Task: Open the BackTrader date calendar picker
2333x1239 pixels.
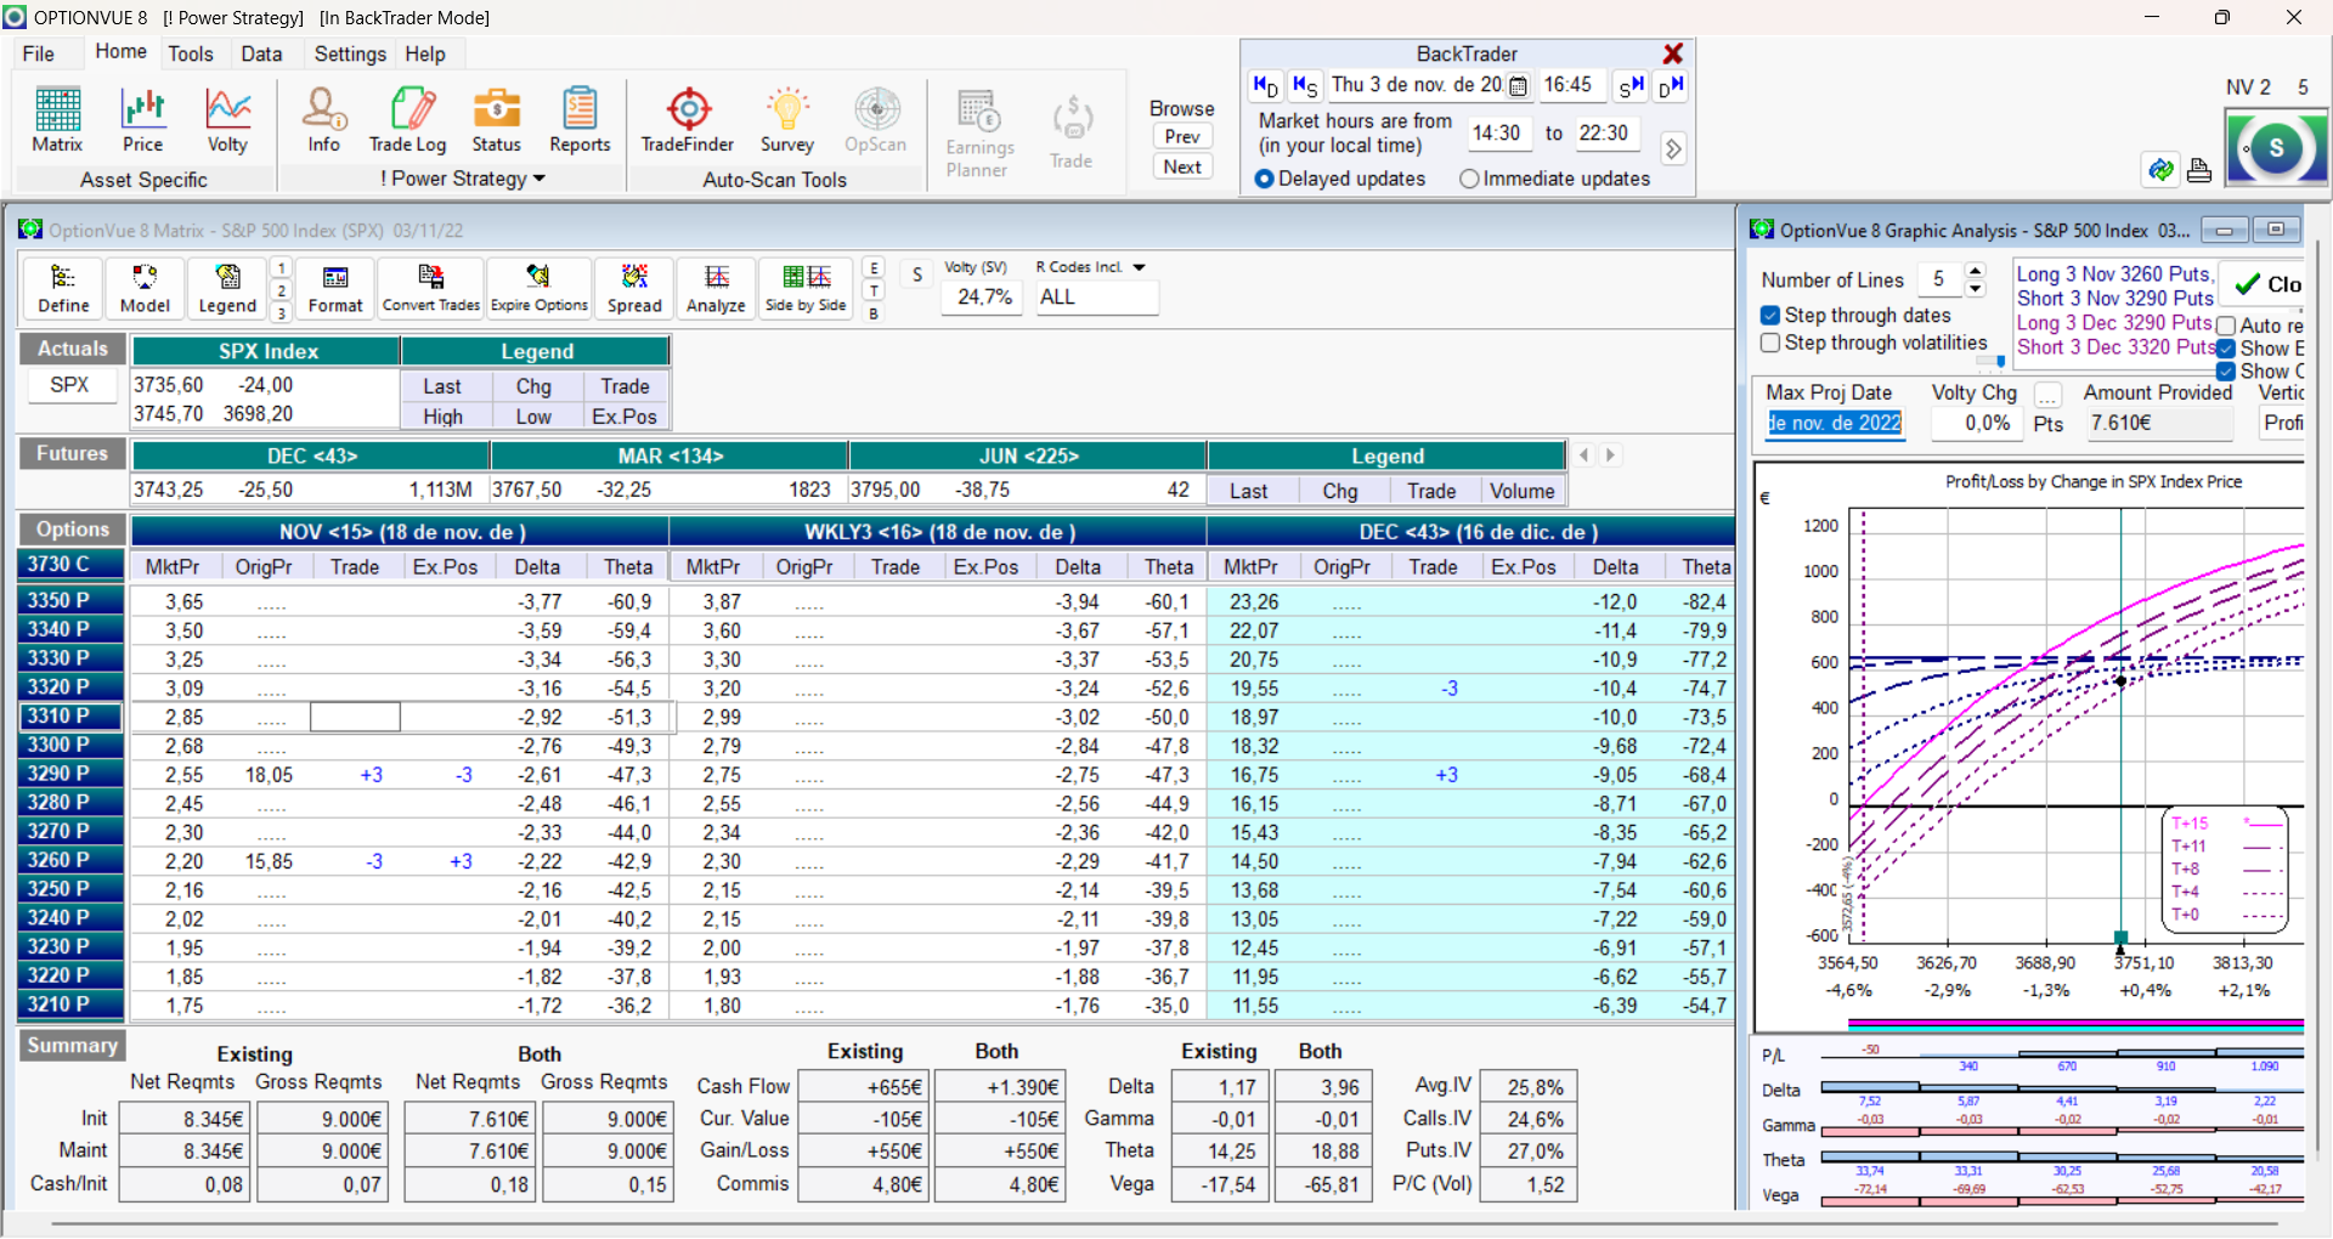Action: tap(1519, 86)
